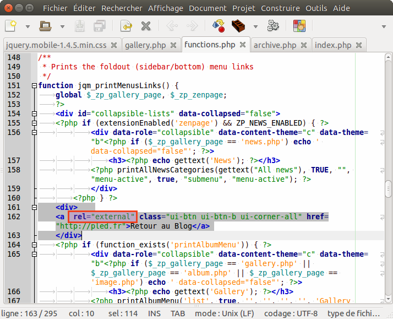The image size is (393, 319).
Task: Click the vertical scrollbar handle
Action: [388, 188]
